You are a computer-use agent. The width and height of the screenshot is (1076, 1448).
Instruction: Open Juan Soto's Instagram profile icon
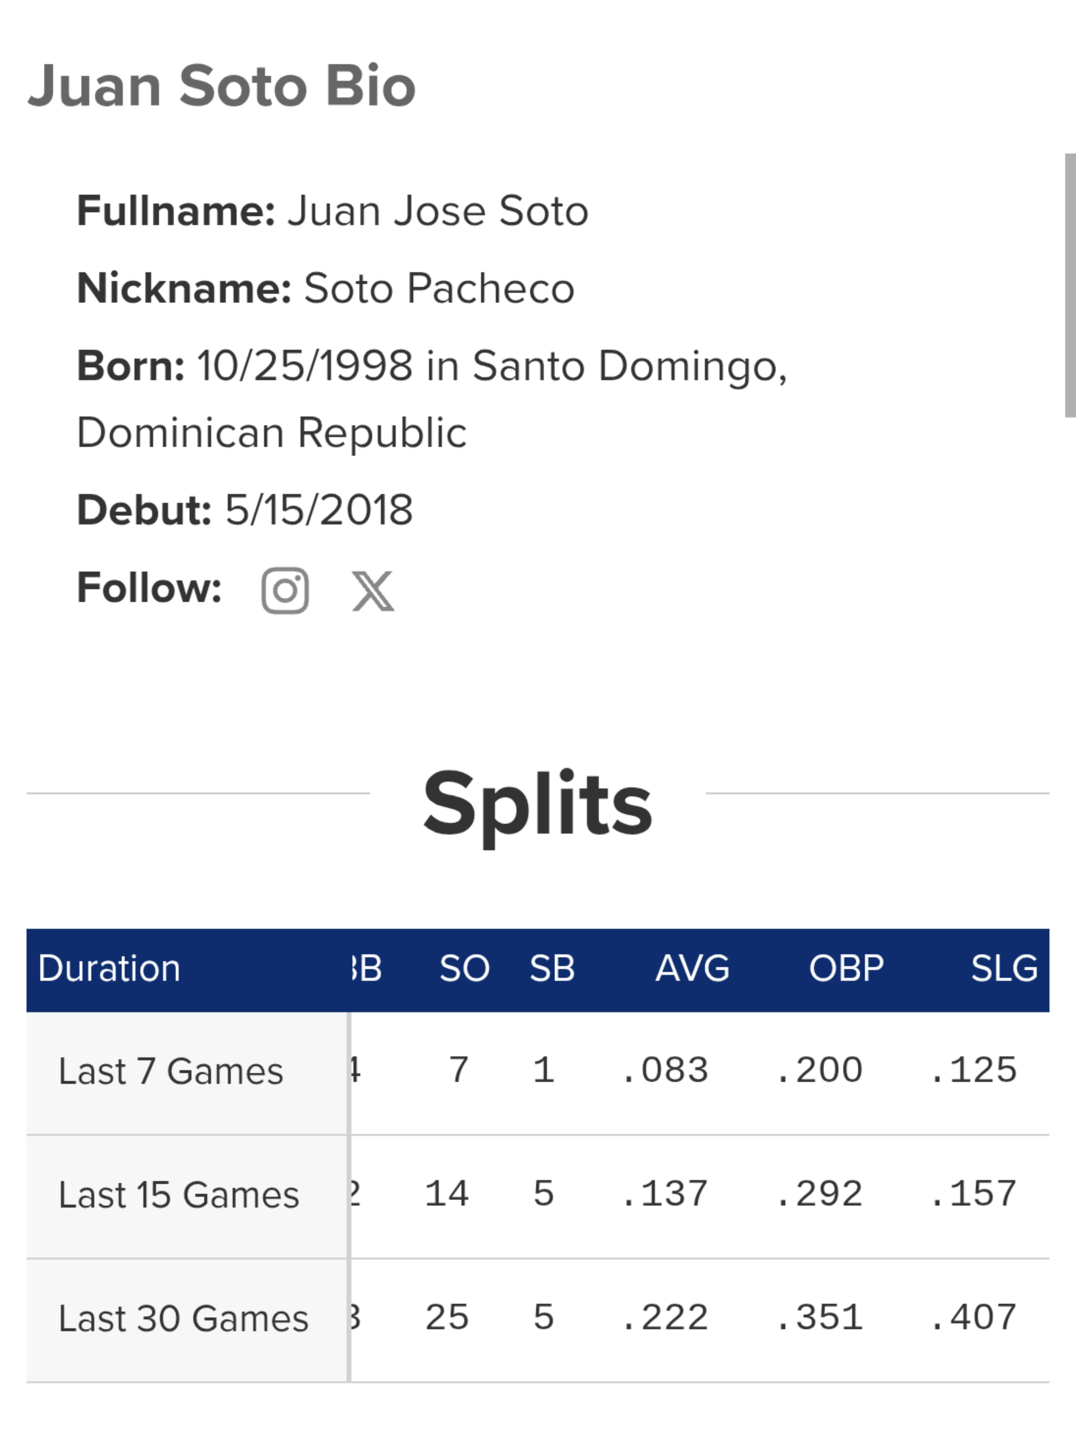coord(285,590)
